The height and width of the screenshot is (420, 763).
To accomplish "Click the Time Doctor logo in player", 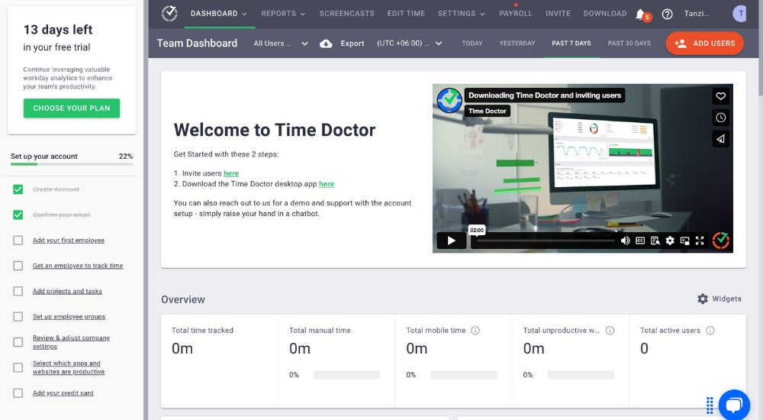I will coord(721,241).
